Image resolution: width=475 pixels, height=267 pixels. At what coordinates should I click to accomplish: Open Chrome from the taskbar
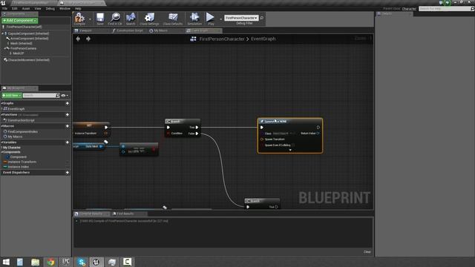click(50, 262)
